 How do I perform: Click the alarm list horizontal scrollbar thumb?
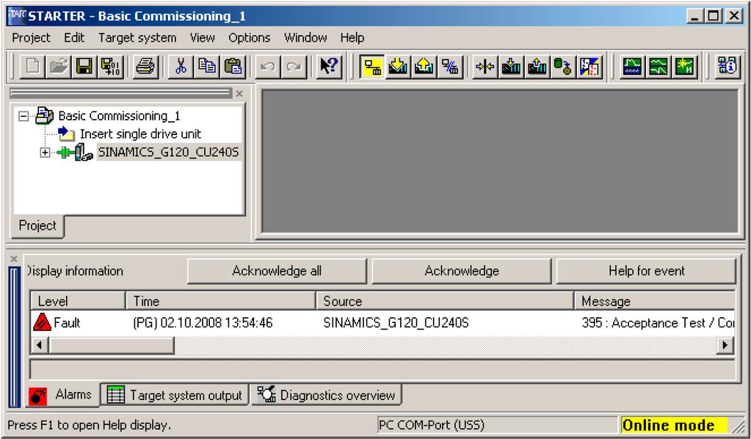[112, 345]
